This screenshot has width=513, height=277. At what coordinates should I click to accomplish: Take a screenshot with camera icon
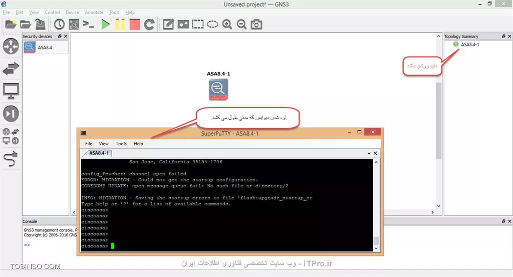(x=256, y=24)
